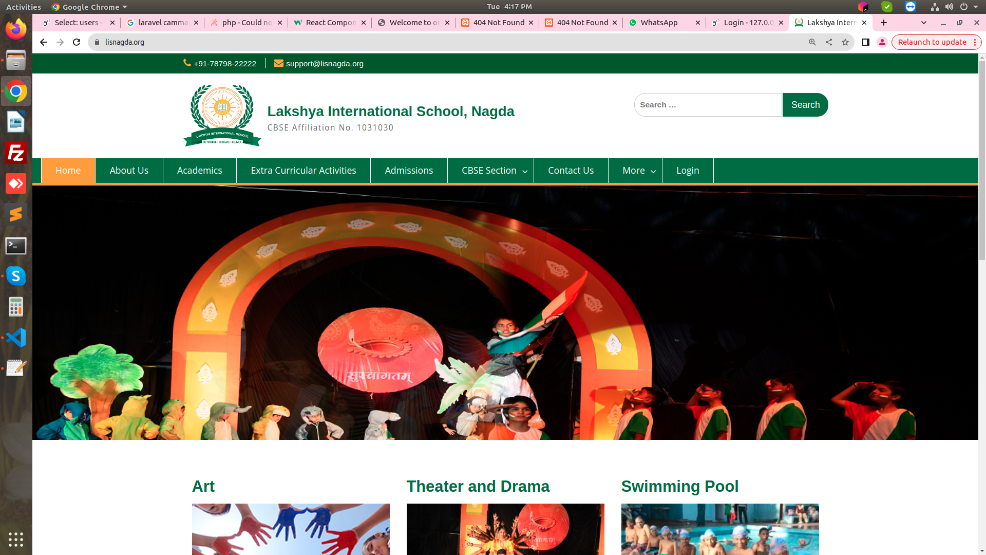Open the phone dialer via phone icon
Screen dimensions: 986x555
click(x=187, y=63)
